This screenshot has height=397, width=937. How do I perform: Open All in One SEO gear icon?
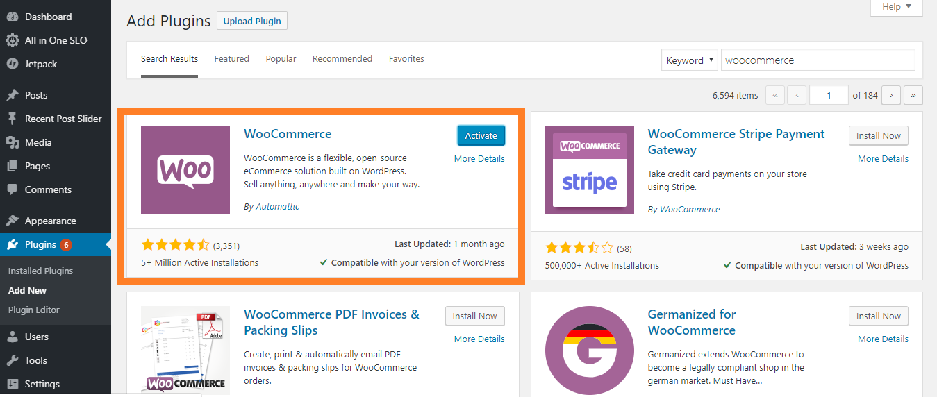click(12, 40)
